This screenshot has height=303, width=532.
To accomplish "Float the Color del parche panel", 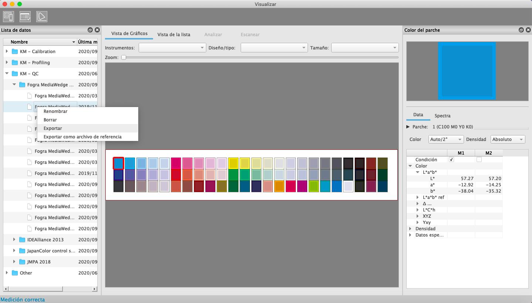I will [x=521, y=30].
